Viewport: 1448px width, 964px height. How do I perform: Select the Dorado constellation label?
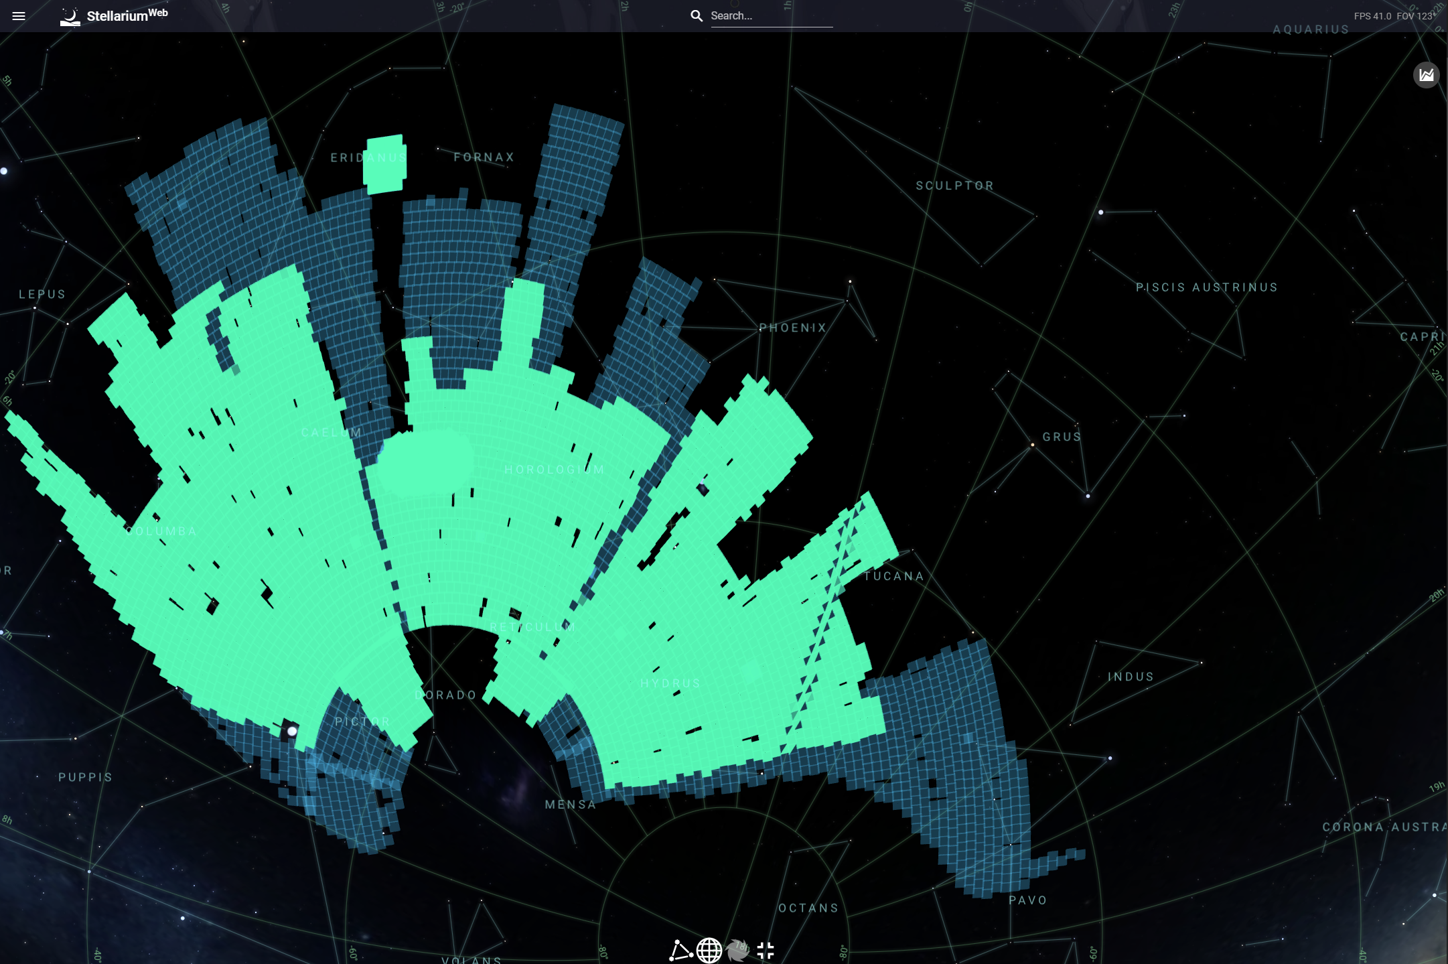point(445,695)
